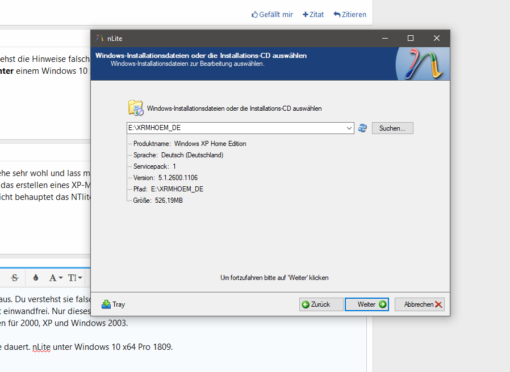Click the Zitieren reply link
510x372 pixels.
[x=350, y=15]
